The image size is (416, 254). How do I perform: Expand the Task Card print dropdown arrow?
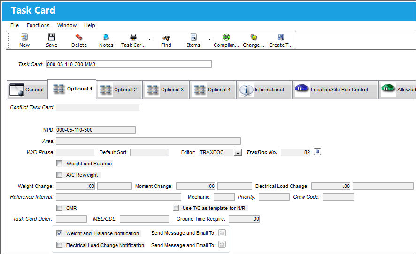(x=150, y=39)
